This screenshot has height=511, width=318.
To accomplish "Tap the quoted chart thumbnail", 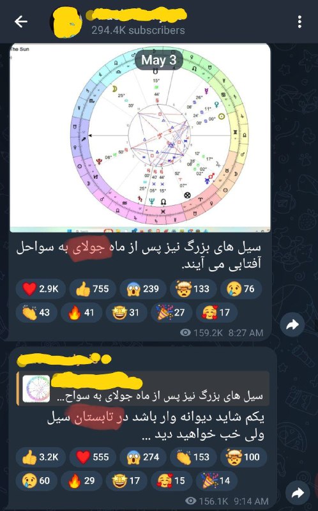I will pos(36,388).
